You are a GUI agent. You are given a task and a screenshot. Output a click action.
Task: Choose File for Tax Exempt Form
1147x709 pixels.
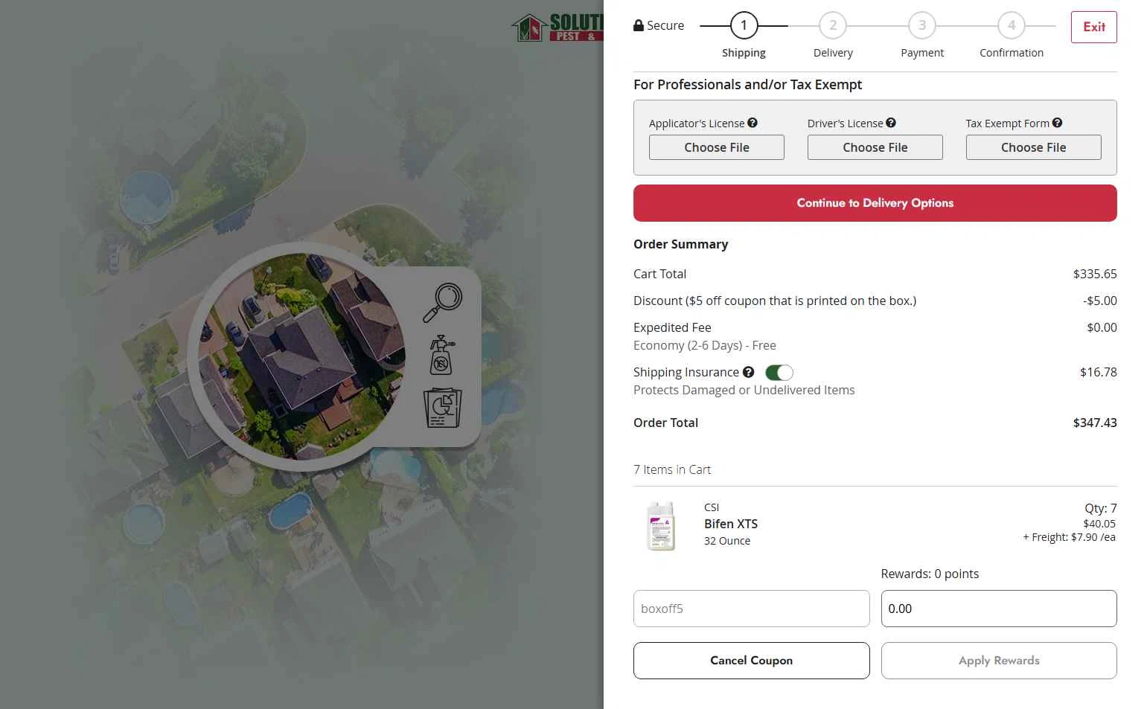click(x=1034, y=147)
